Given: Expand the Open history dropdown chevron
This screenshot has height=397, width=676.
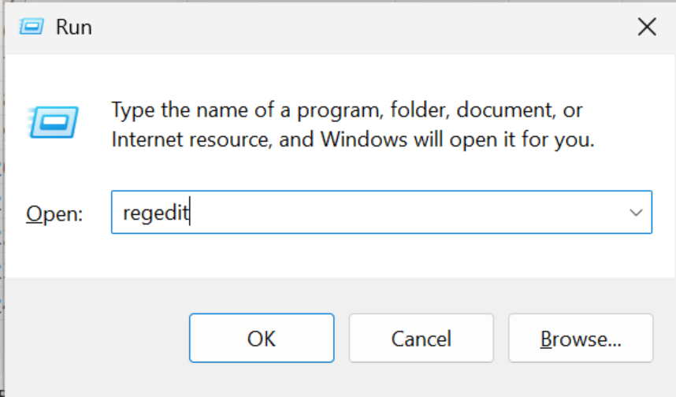Looking at the screenshot, I should [x=635, y=213].
